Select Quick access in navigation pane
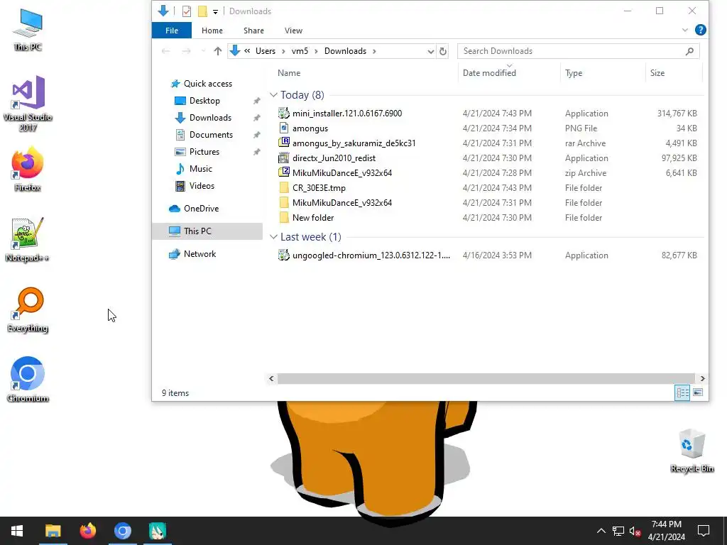The height and width of the screenshot is (545, 727). click(208, 84)
